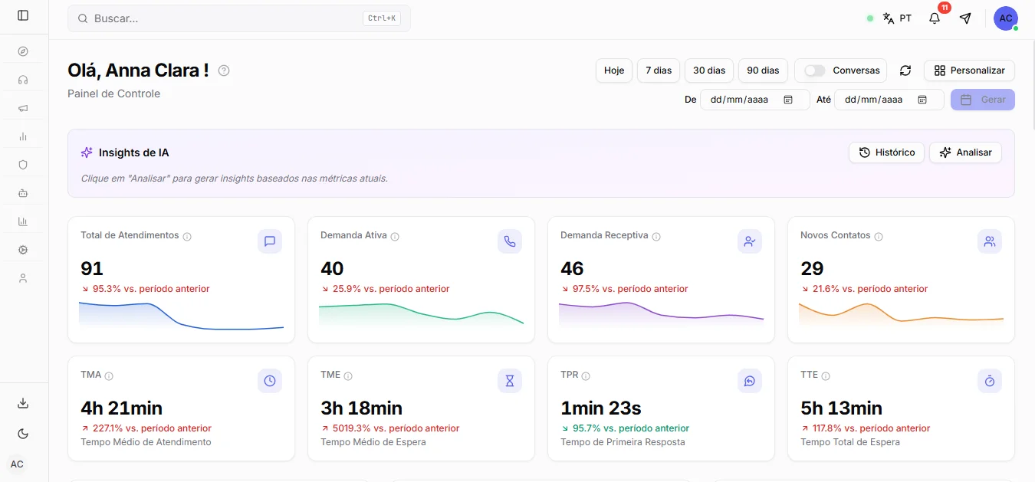Open the notifications bell
The height and width of the screenshot is (482, 1035).
tap(935, 18)
